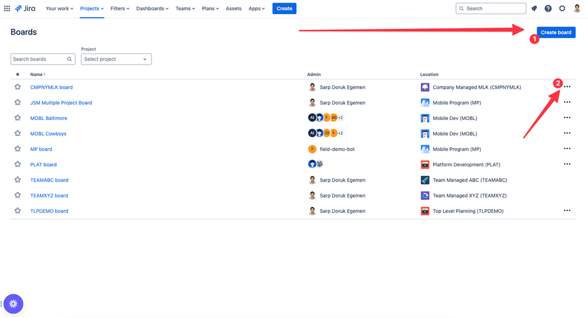Star the JSM Multiple Project Board
The image size is (588, 318).
pos(18,102)
